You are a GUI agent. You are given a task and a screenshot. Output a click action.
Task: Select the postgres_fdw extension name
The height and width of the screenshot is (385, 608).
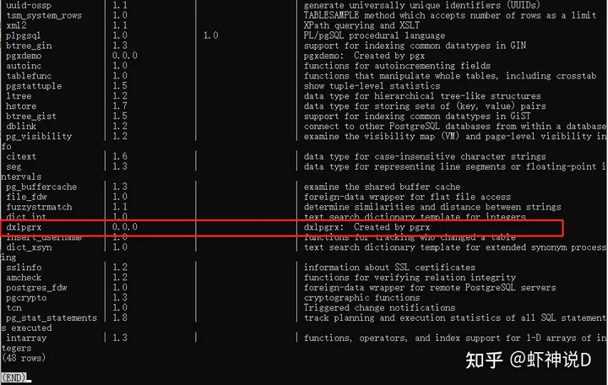tap(36, 288)
